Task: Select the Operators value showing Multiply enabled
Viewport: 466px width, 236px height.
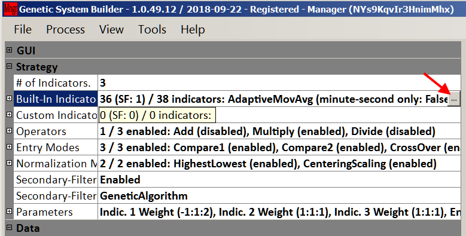Action: (279, 131)
